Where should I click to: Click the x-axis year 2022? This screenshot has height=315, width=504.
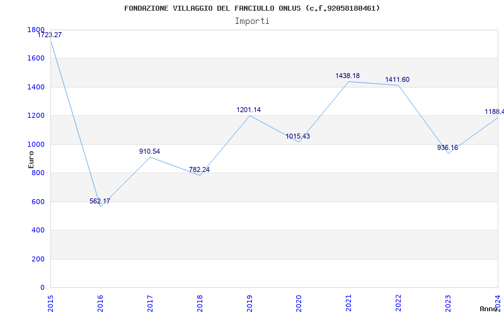click(x=399, y=303)
